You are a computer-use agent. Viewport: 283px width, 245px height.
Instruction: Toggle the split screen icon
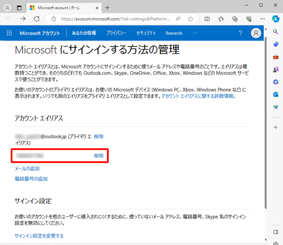click(207, 19)
